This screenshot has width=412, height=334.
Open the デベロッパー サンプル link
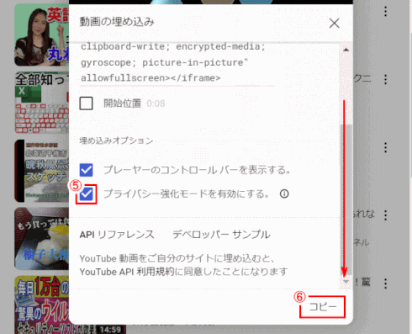(221, 235)
